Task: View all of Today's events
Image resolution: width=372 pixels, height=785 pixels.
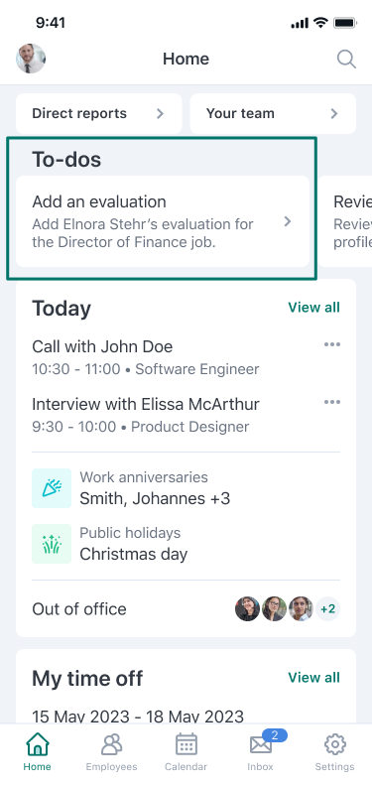Action: (x=313, y=308)
